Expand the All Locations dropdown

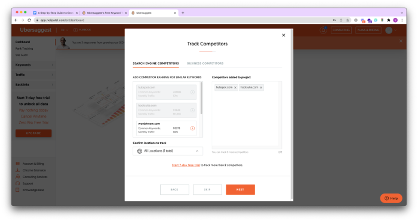(x=168, y=151)
